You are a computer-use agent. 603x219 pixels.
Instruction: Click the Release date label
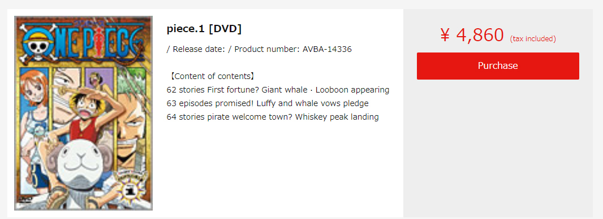point(196,50)
